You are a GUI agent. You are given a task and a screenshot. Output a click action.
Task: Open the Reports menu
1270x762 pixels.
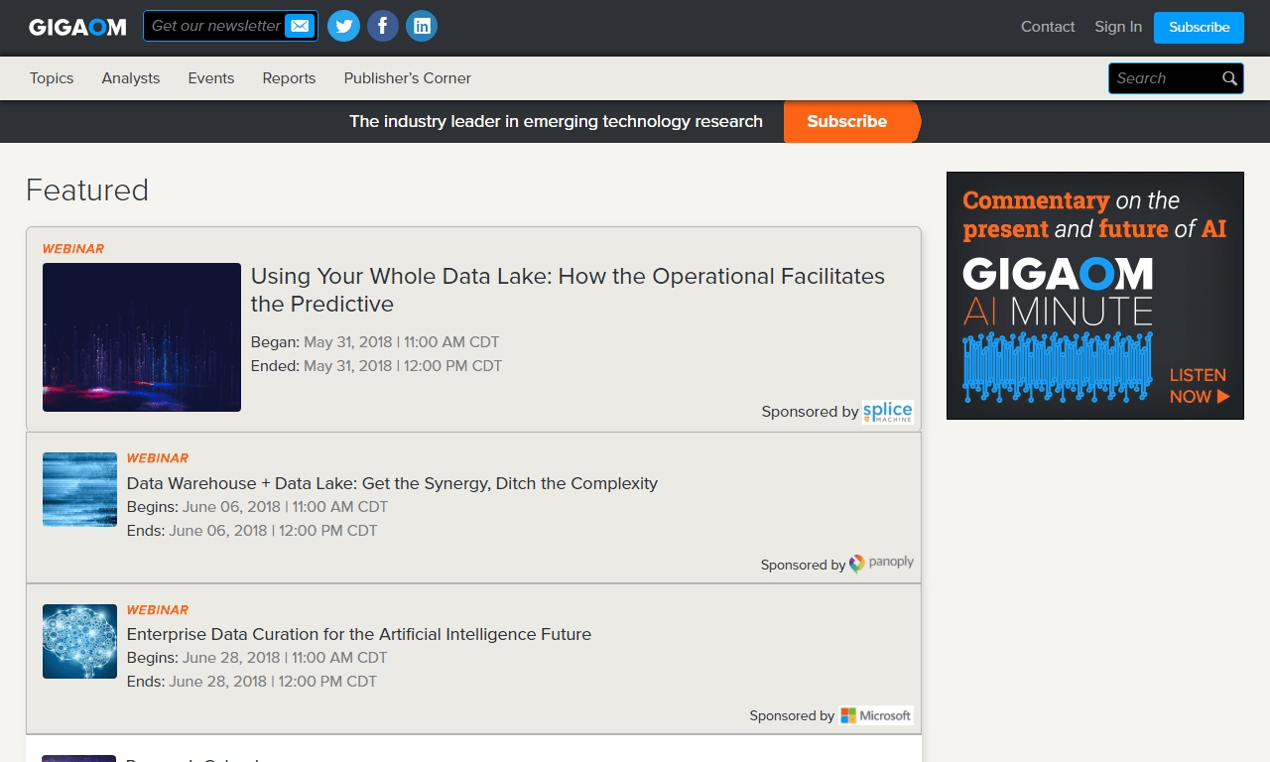(289, 78)
